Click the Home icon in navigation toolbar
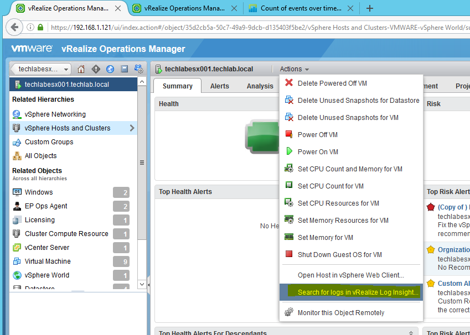 click(x=81, y=69)
